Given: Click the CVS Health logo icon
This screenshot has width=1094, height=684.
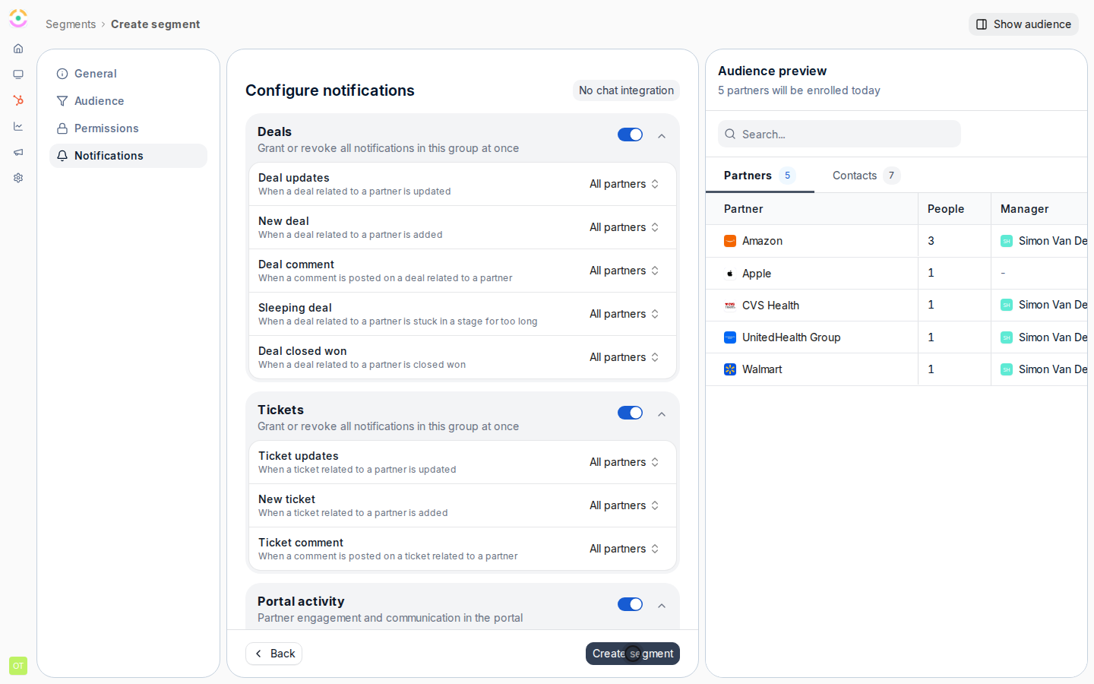Looking at the screenshot, I should click(x=730, y=306).
